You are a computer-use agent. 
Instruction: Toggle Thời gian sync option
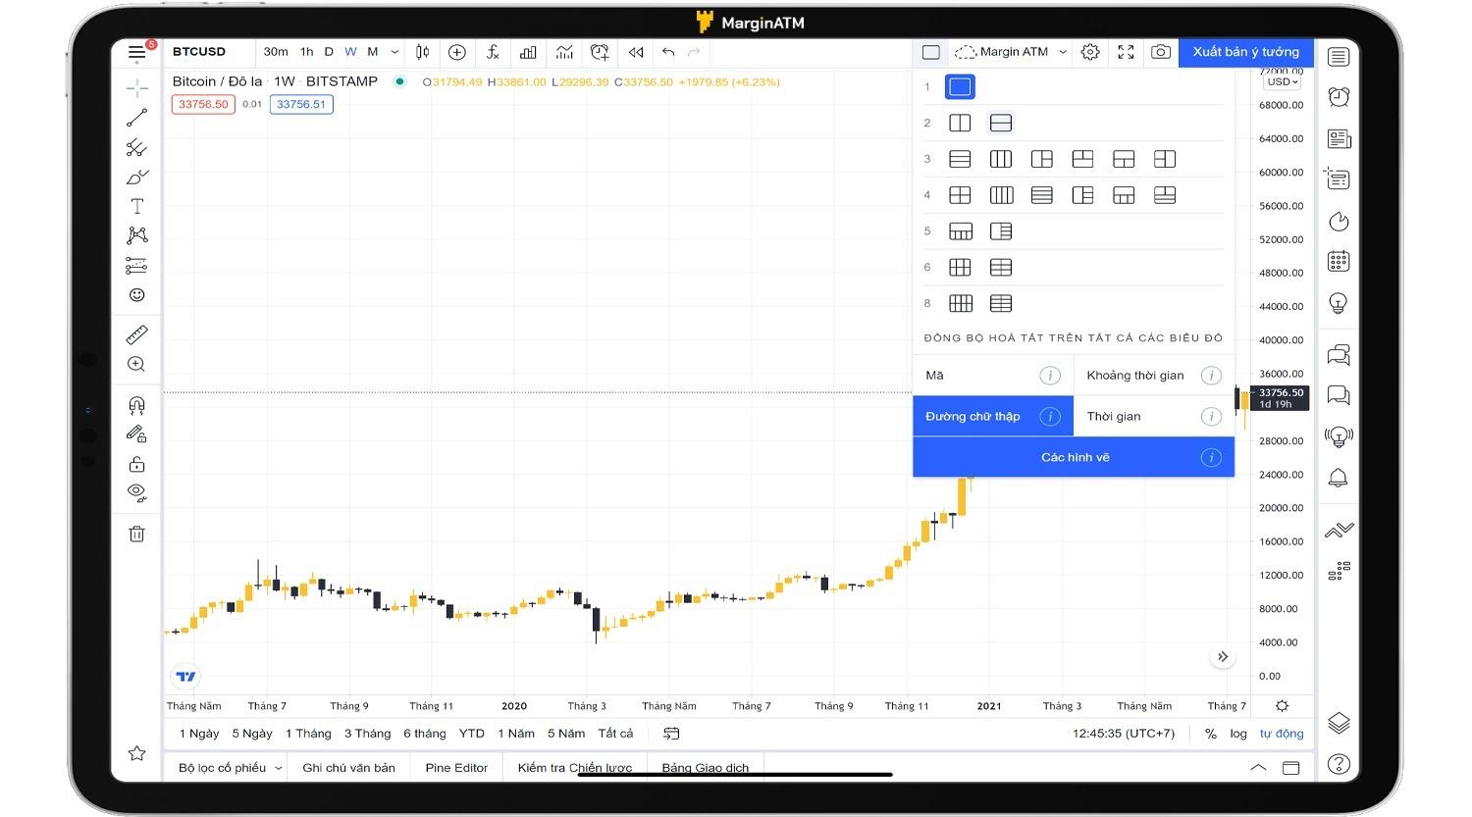pyautogui.click(x=1154, y=417)
